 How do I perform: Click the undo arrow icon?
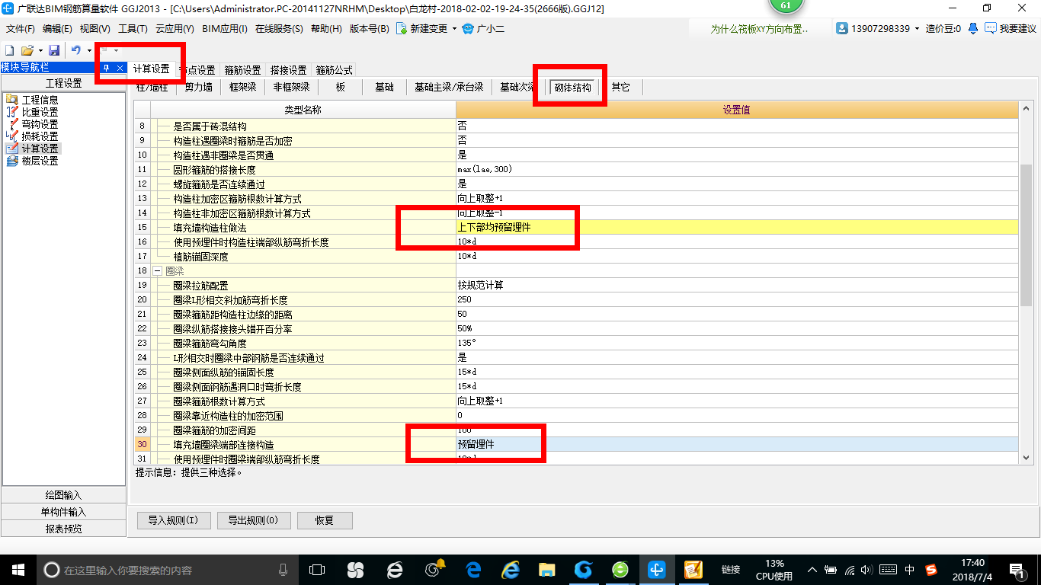[x=75, y=50]
